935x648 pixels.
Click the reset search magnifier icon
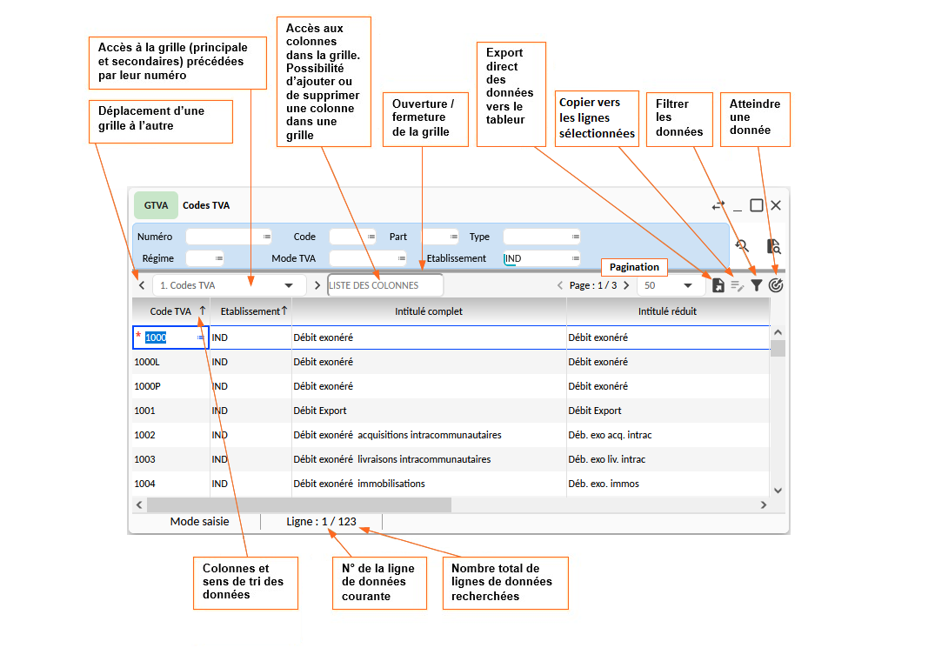point(742,246)
